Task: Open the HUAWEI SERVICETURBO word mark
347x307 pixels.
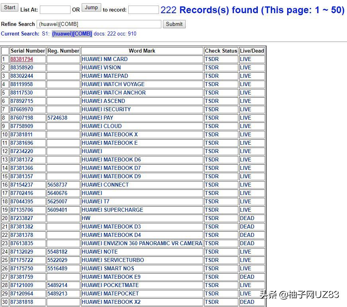Action: (x=113, y=260)
